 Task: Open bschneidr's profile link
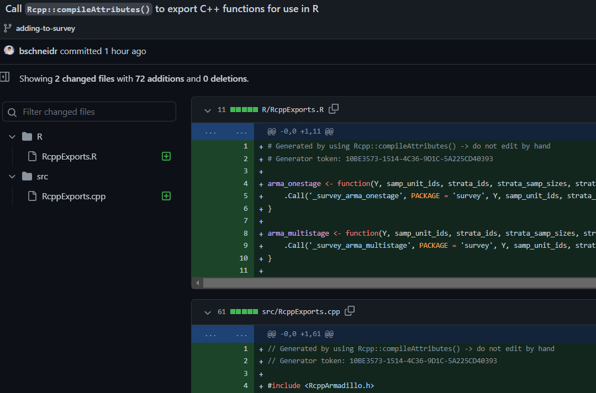click(39, 51)
